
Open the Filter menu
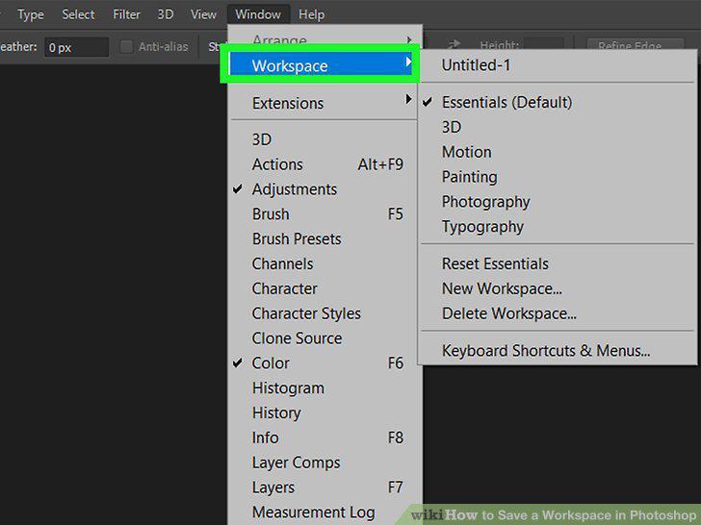pos(126,14)
